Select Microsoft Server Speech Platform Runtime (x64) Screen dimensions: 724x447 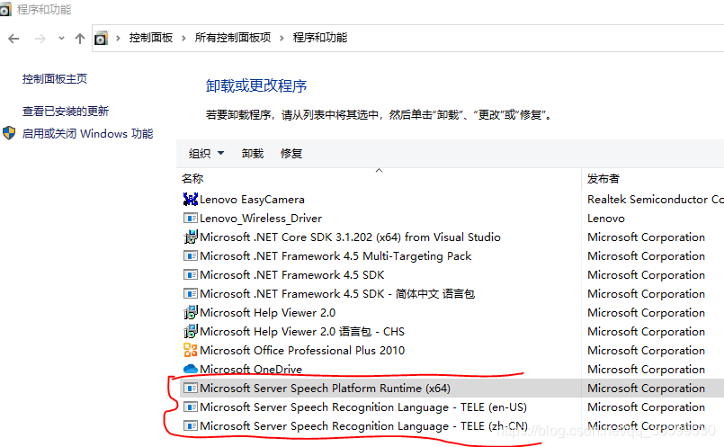325,389
